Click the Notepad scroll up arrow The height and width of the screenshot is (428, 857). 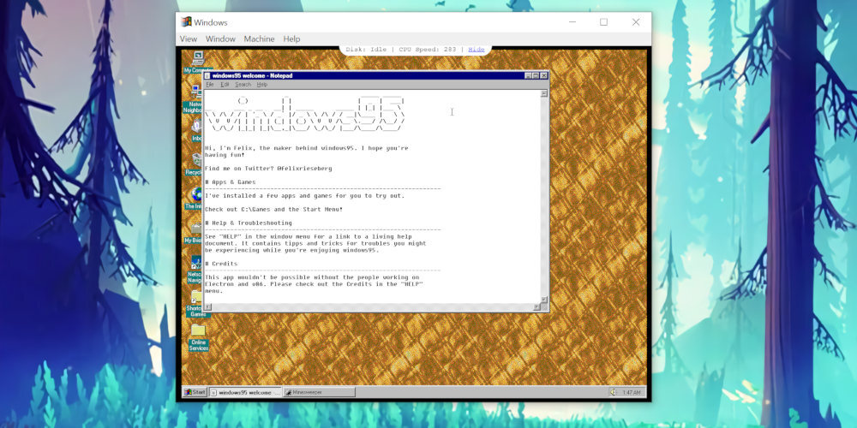pos(544,93)
